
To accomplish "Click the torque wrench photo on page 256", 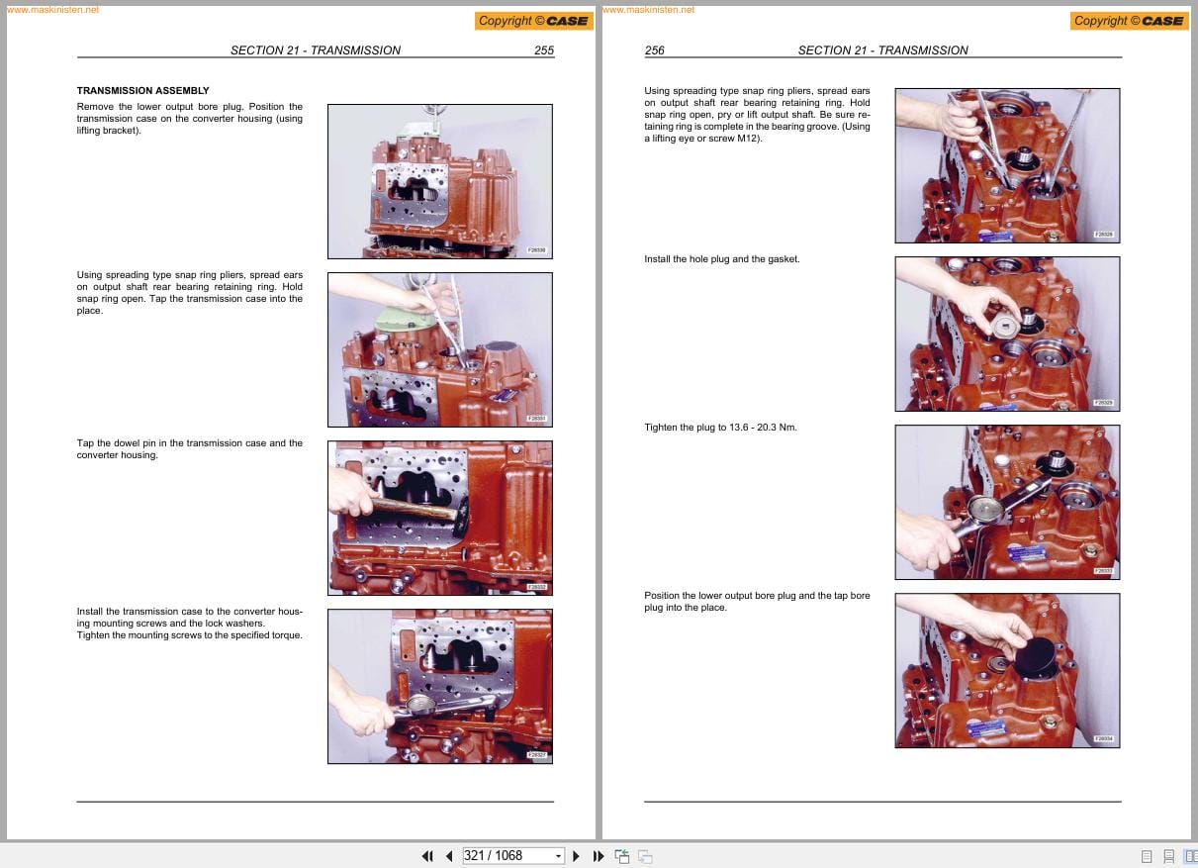I will coord(1007,502).
